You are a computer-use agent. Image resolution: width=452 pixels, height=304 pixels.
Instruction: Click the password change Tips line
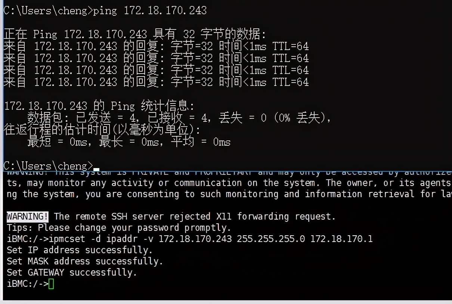tap(119, 227)
